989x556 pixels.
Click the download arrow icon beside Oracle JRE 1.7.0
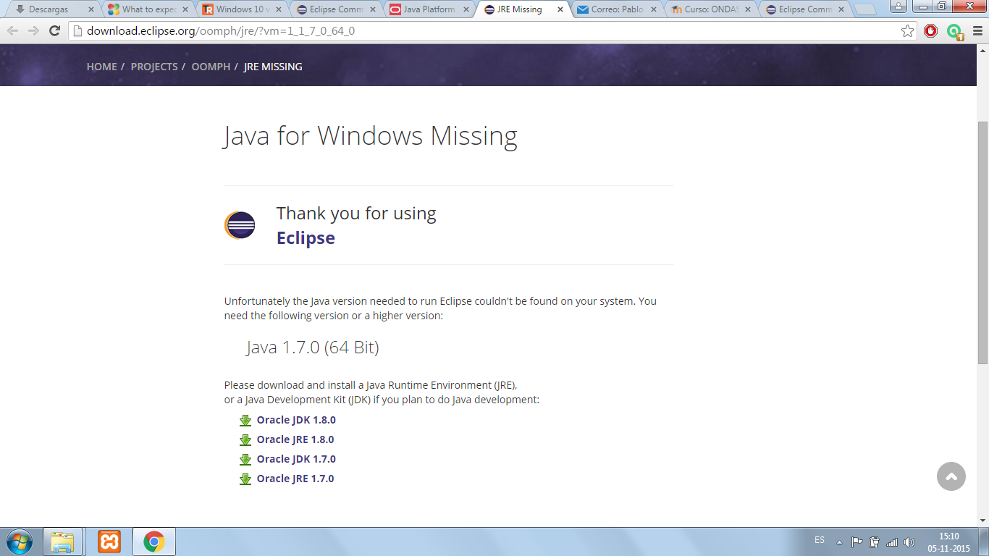pos(245,479)
